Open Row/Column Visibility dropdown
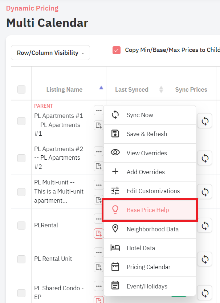Screen dimensions: 220x303 click(x=50, y=53)
